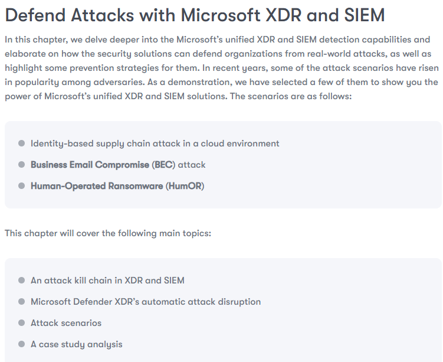Click the bullet before An attack kill chain
Screen dimensions: 443x362
22,281
